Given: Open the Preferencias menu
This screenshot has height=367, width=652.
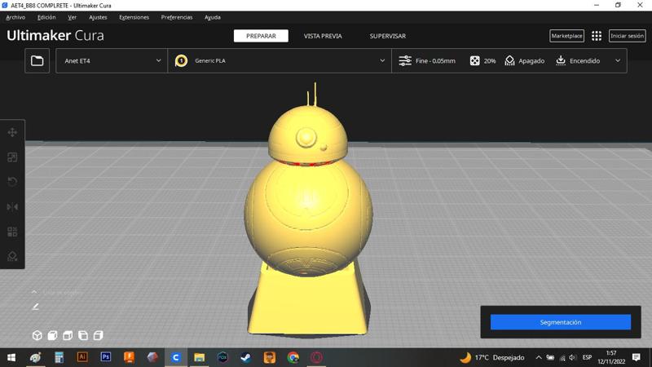Looking at the screenshot, I should 177,17.
